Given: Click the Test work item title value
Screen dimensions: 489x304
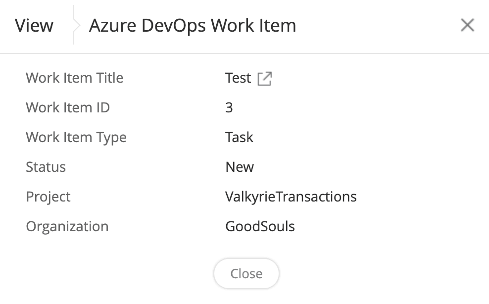Looking at the screenshot, I should [238, 78].
